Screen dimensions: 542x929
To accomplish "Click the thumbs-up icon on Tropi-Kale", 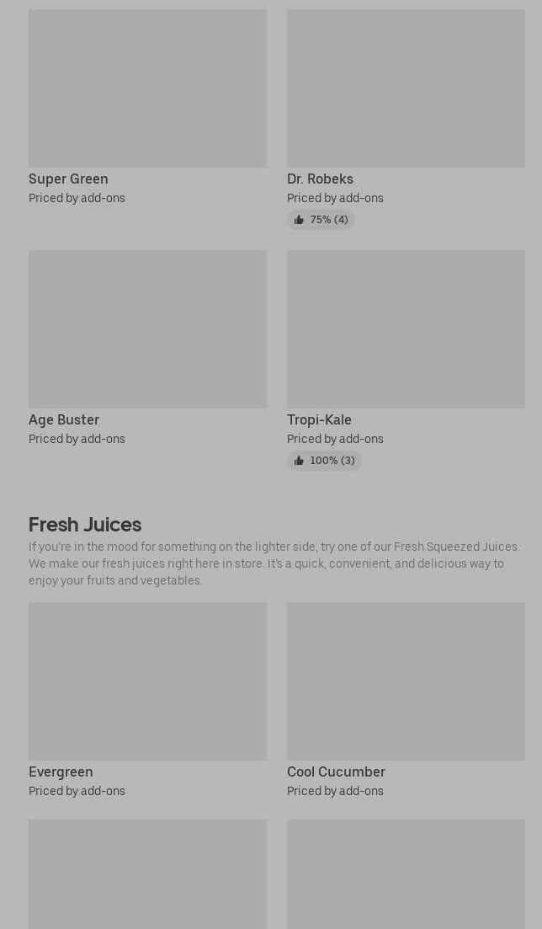I will (299, 461).
